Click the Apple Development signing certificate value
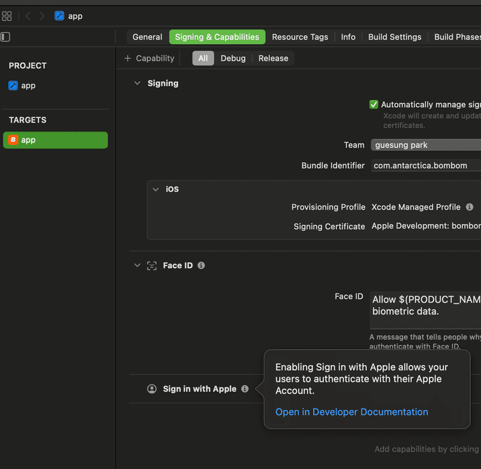The width and height of the screenshot is (481, 469). click(x=426, y=226)
